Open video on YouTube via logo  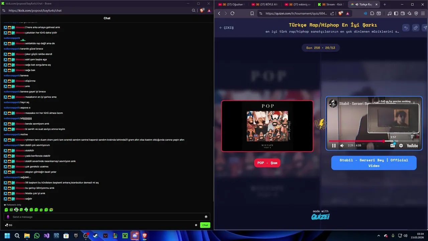(x=412, y=146)
